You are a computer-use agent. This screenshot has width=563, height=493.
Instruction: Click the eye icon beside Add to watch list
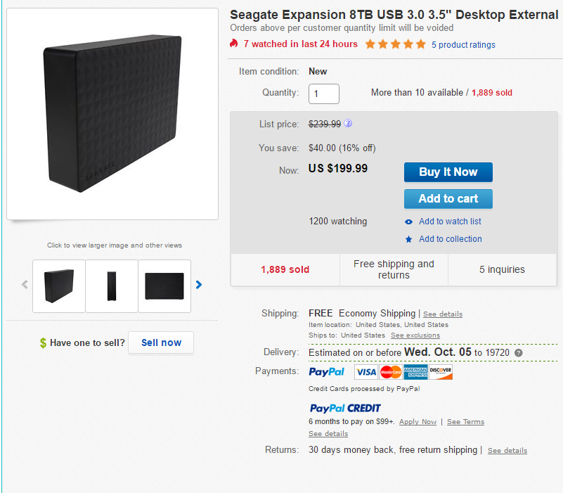click(x=408, y=222)
